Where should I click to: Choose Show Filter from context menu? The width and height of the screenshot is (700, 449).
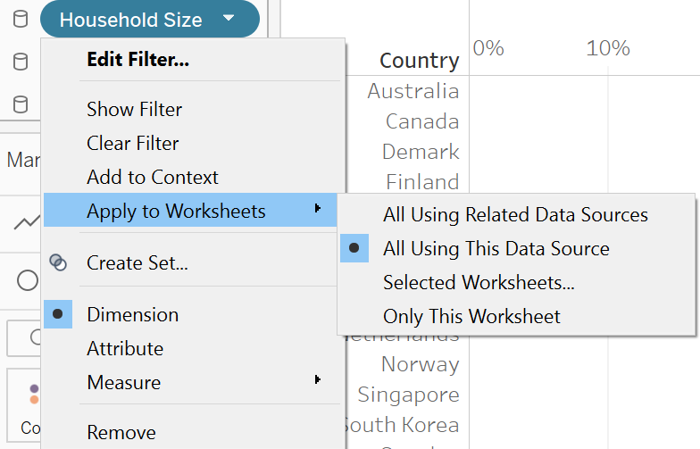(134, 110)
